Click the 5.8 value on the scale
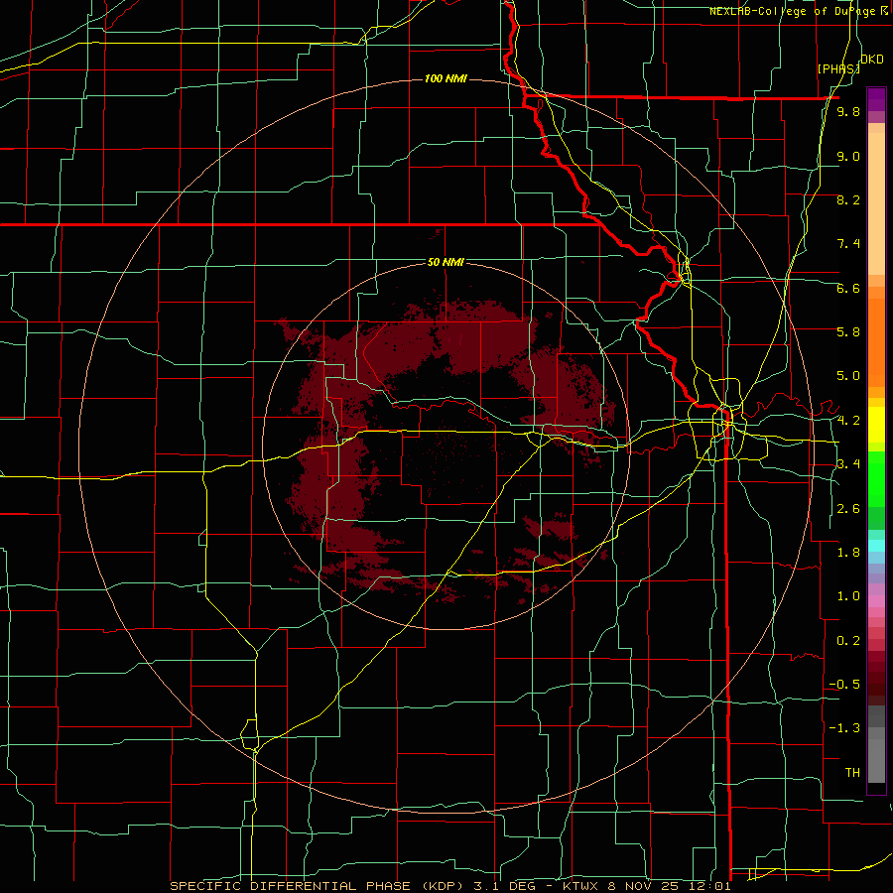This screenshot has width=893, height=893. tap(848, 332)
